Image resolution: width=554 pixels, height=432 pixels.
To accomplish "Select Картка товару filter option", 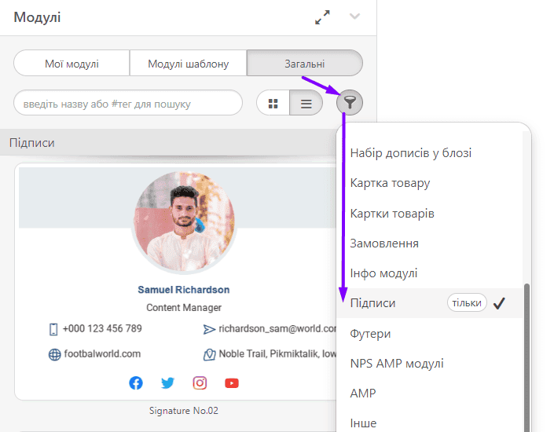I will point(390,183).
